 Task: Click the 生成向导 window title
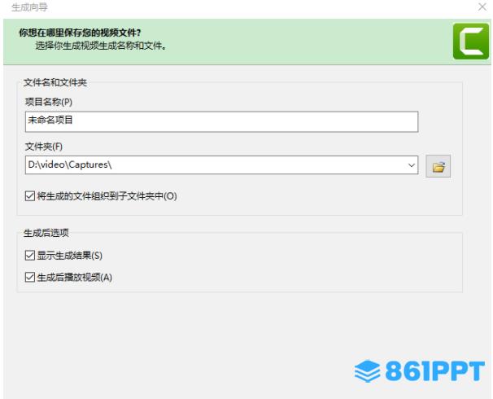tap(29, 7)
